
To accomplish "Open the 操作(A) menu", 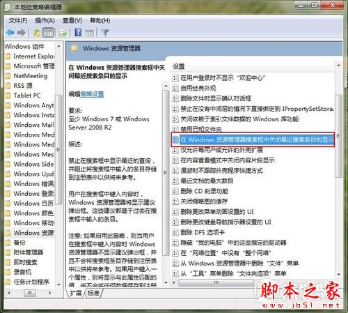I will 45,21.
